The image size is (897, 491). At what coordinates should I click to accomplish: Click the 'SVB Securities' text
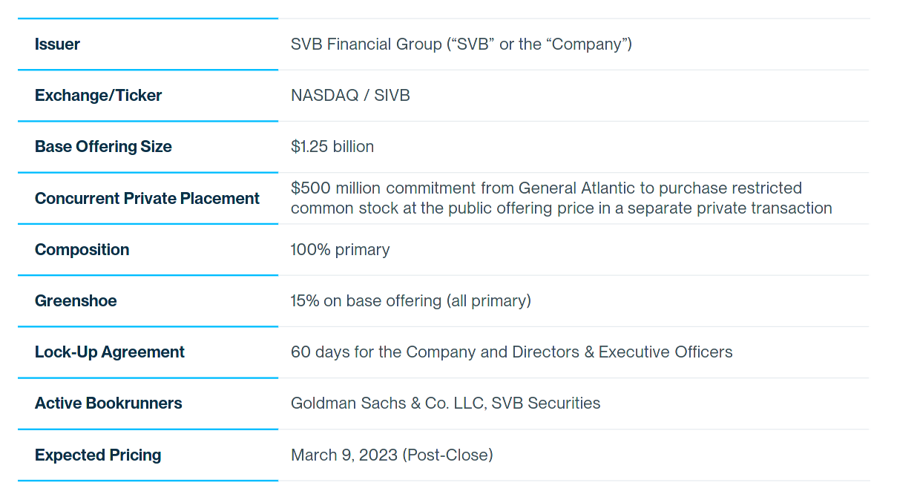pyautogui.click(x=546, y=403)
